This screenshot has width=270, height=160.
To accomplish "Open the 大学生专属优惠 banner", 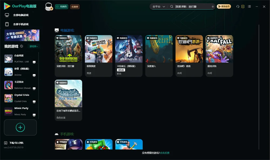I will (22, 35).
